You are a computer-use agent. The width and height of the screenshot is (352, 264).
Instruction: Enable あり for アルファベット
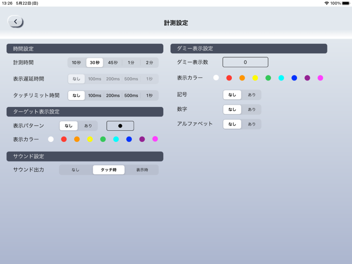tap(251, 124)
